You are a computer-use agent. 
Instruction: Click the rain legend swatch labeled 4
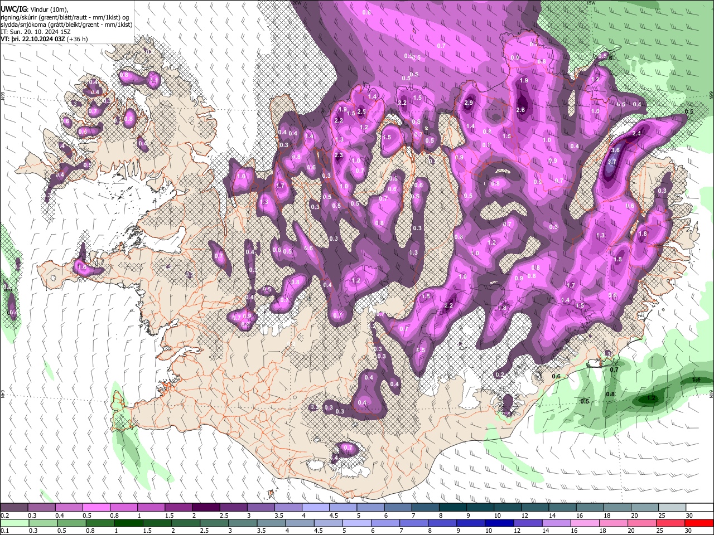pos(300,523)
